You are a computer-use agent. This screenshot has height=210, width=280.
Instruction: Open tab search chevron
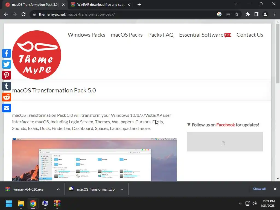(x=236, y=4)
